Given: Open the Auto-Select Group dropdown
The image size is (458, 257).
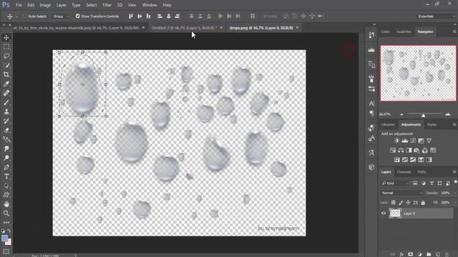Looking at the screenshot, I should tap(60, 16).
